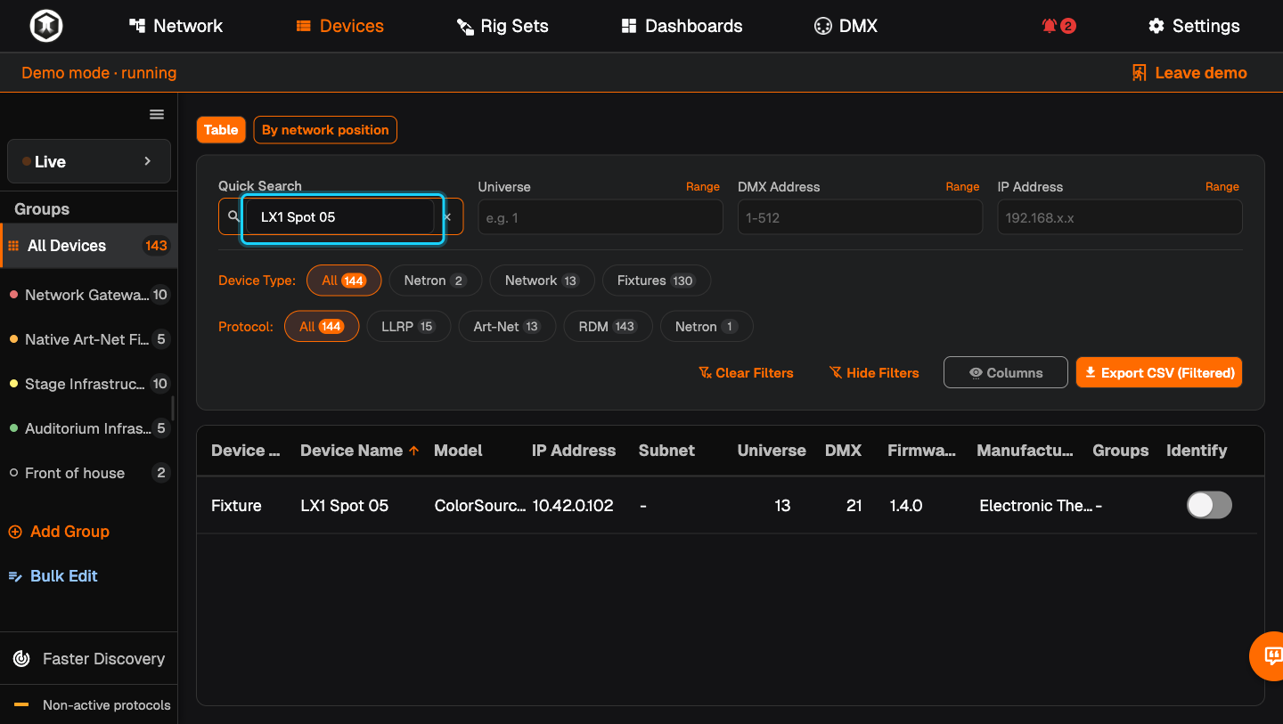Filter device type by Fixtures
The height and width of the screenshot is (724, 1283).
tap(656, 281)
